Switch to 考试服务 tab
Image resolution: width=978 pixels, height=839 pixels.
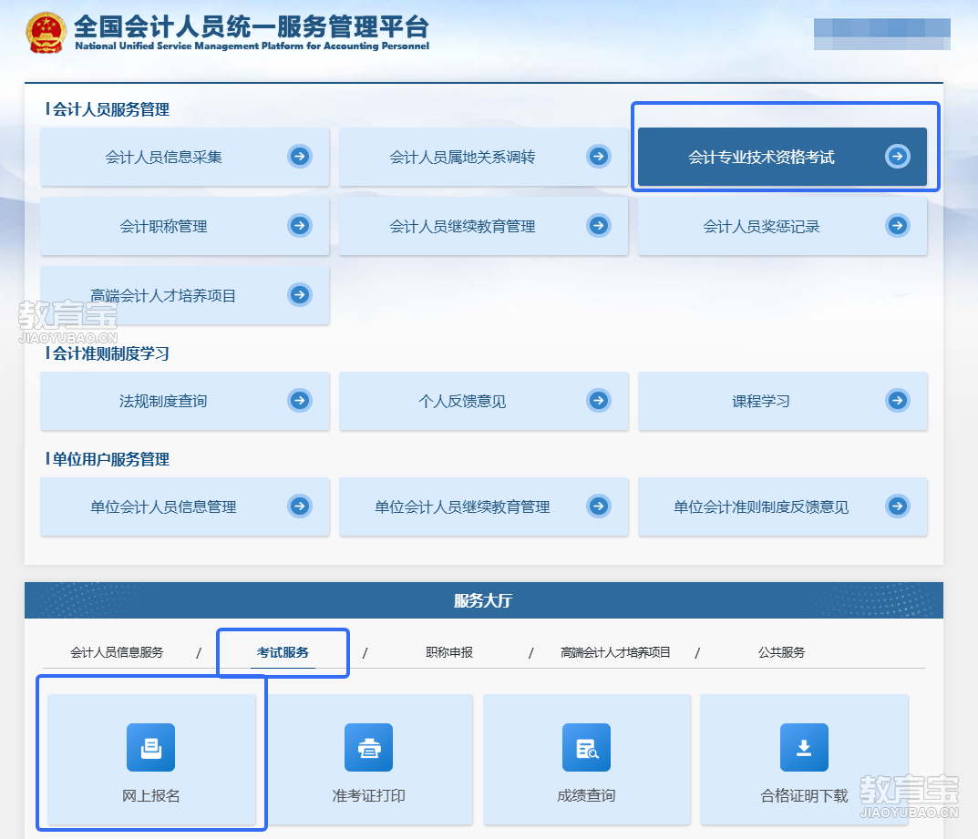point(283,652)
